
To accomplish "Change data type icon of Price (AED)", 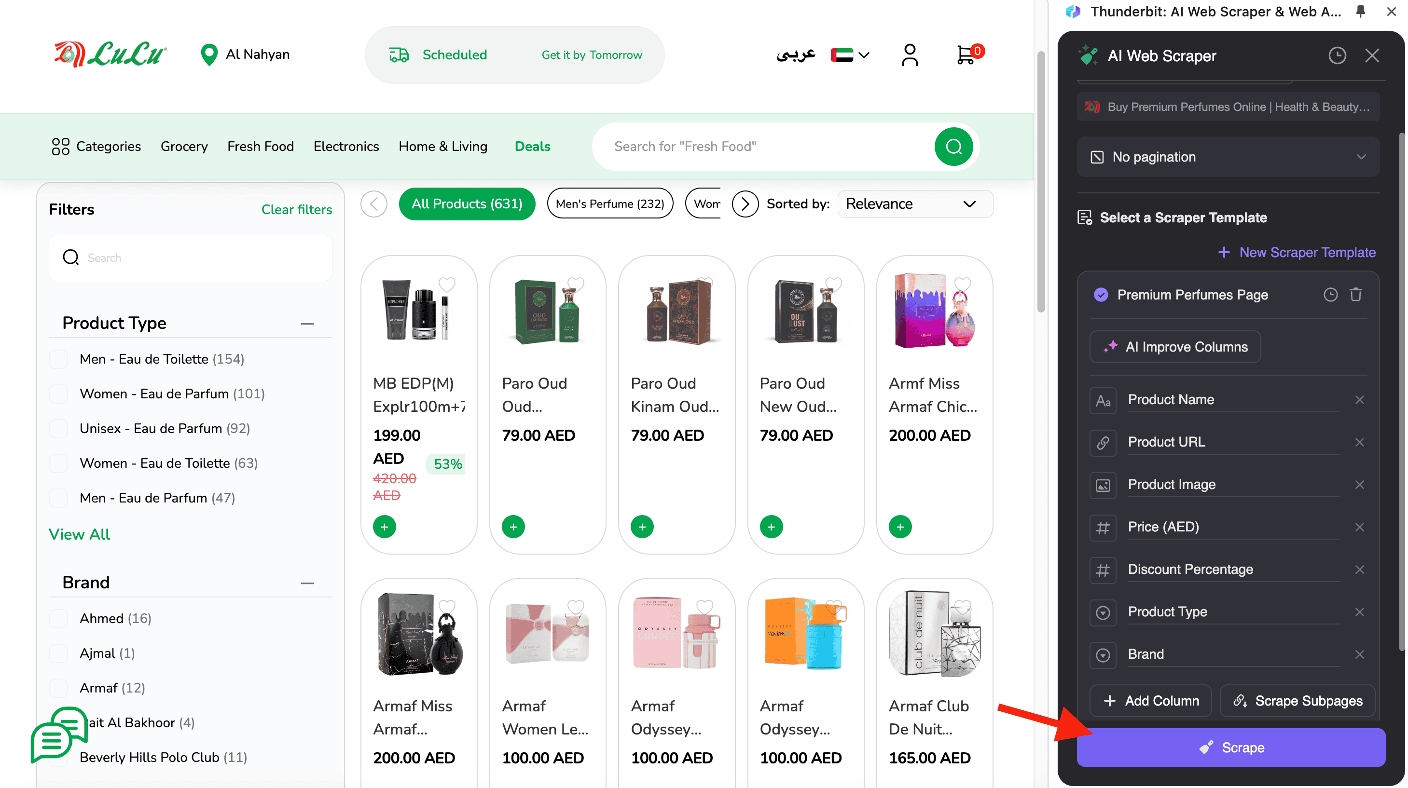I will [x=1103, y=528].
